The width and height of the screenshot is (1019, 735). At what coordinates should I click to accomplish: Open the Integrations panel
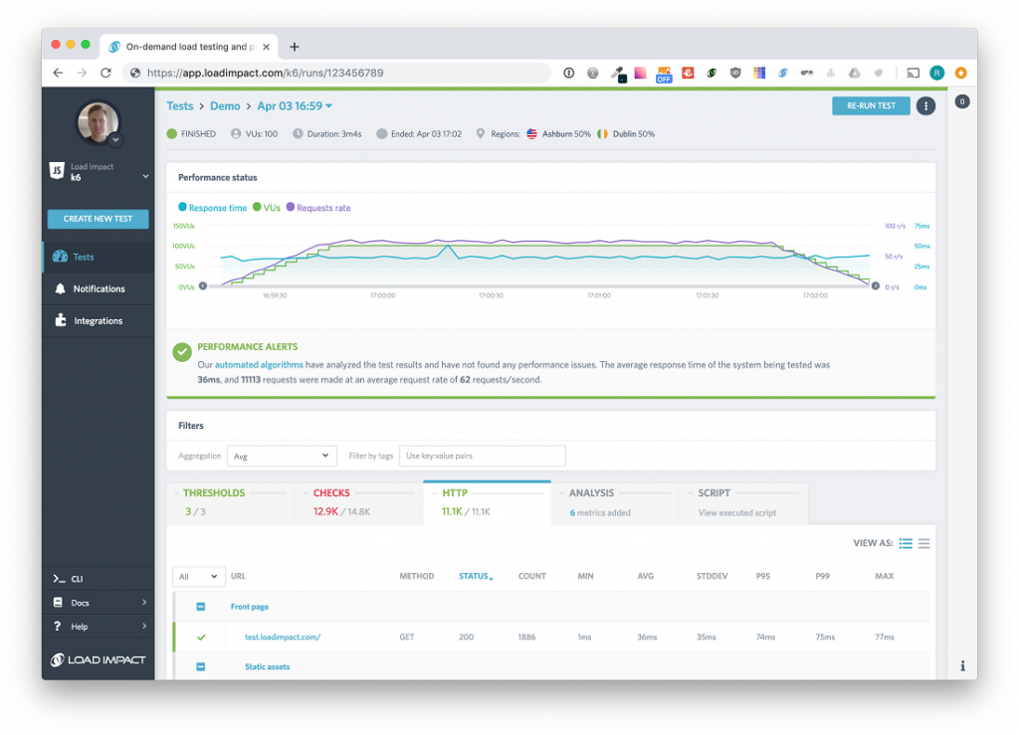[x=93, y=320]
